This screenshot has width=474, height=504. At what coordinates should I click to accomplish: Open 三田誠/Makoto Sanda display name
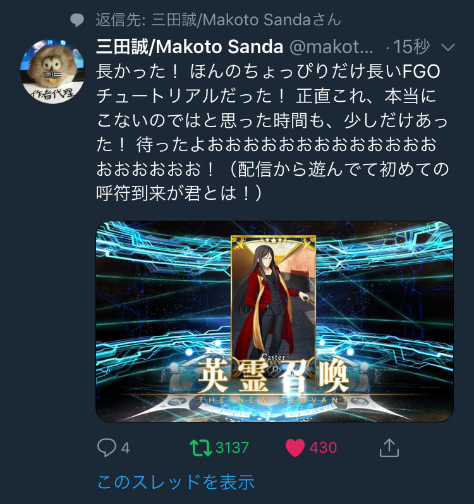tap(190, 47)
